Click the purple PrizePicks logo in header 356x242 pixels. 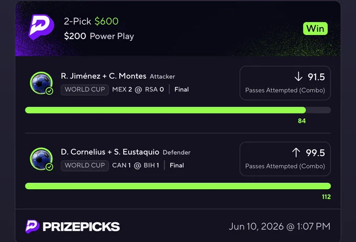pos(41,27)
